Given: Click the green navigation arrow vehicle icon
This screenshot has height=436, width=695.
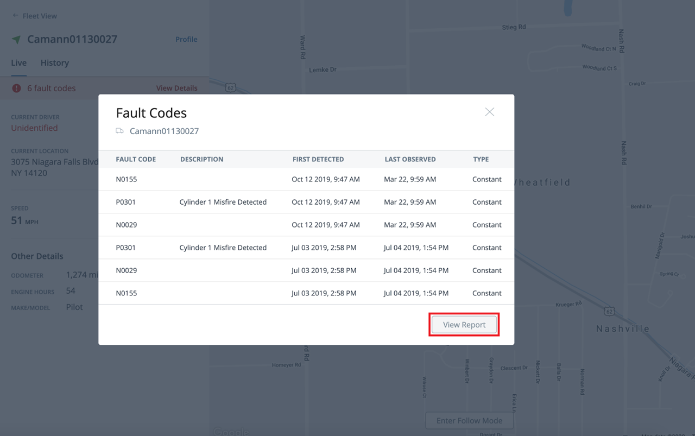Looking at the screenshot, I should [x=17, y=40].
